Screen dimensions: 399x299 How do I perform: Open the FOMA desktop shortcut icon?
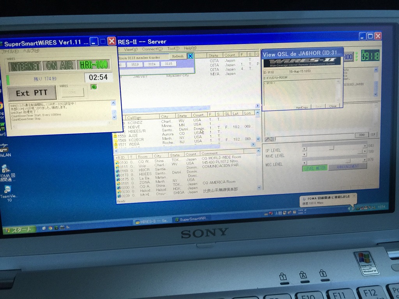pos(7,172)
